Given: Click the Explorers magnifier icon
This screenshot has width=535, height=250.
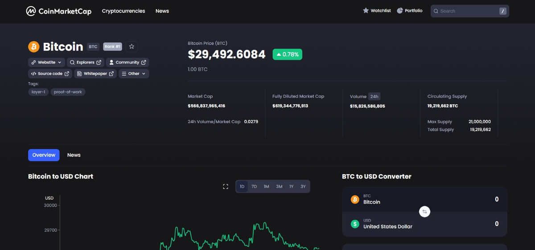Looking at the screenshot, I should [x=72, y=62].
